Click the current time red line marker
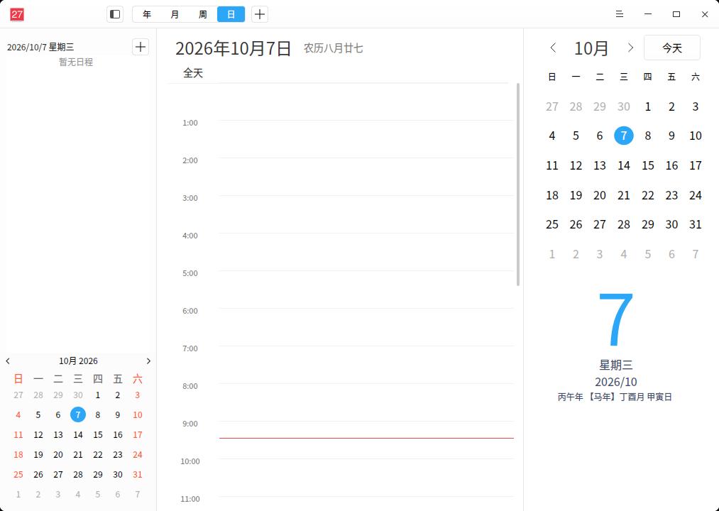 pos(366,439)
